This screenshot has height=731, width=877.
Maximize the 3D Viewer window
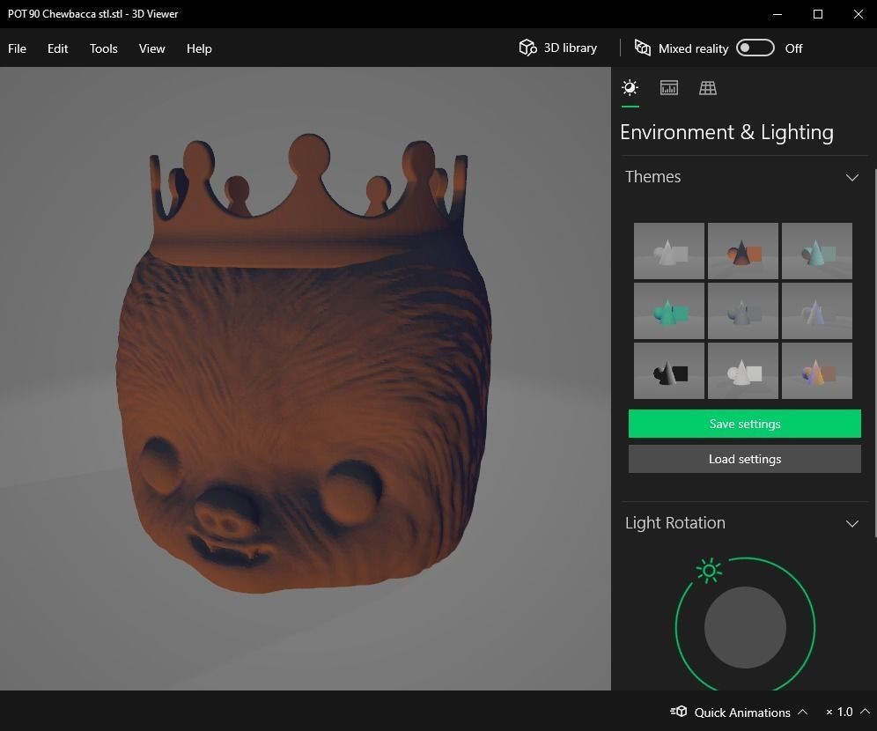[818, 14]
